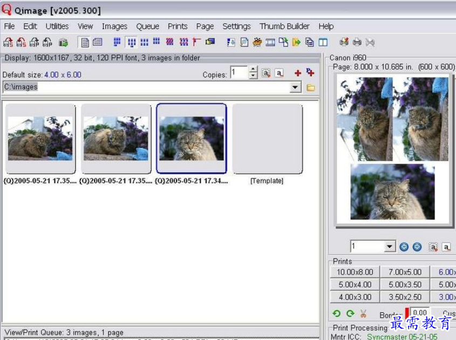The height and width of the screenshot is (340, 456).
Task: Click the scissors crop icon
Action: [x=363, y=314]
